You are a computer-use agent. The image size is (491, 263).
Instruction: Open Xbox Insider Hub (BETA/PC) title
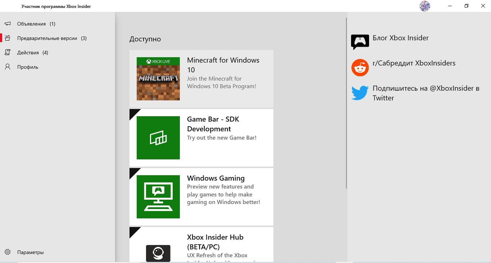(215, 242)
